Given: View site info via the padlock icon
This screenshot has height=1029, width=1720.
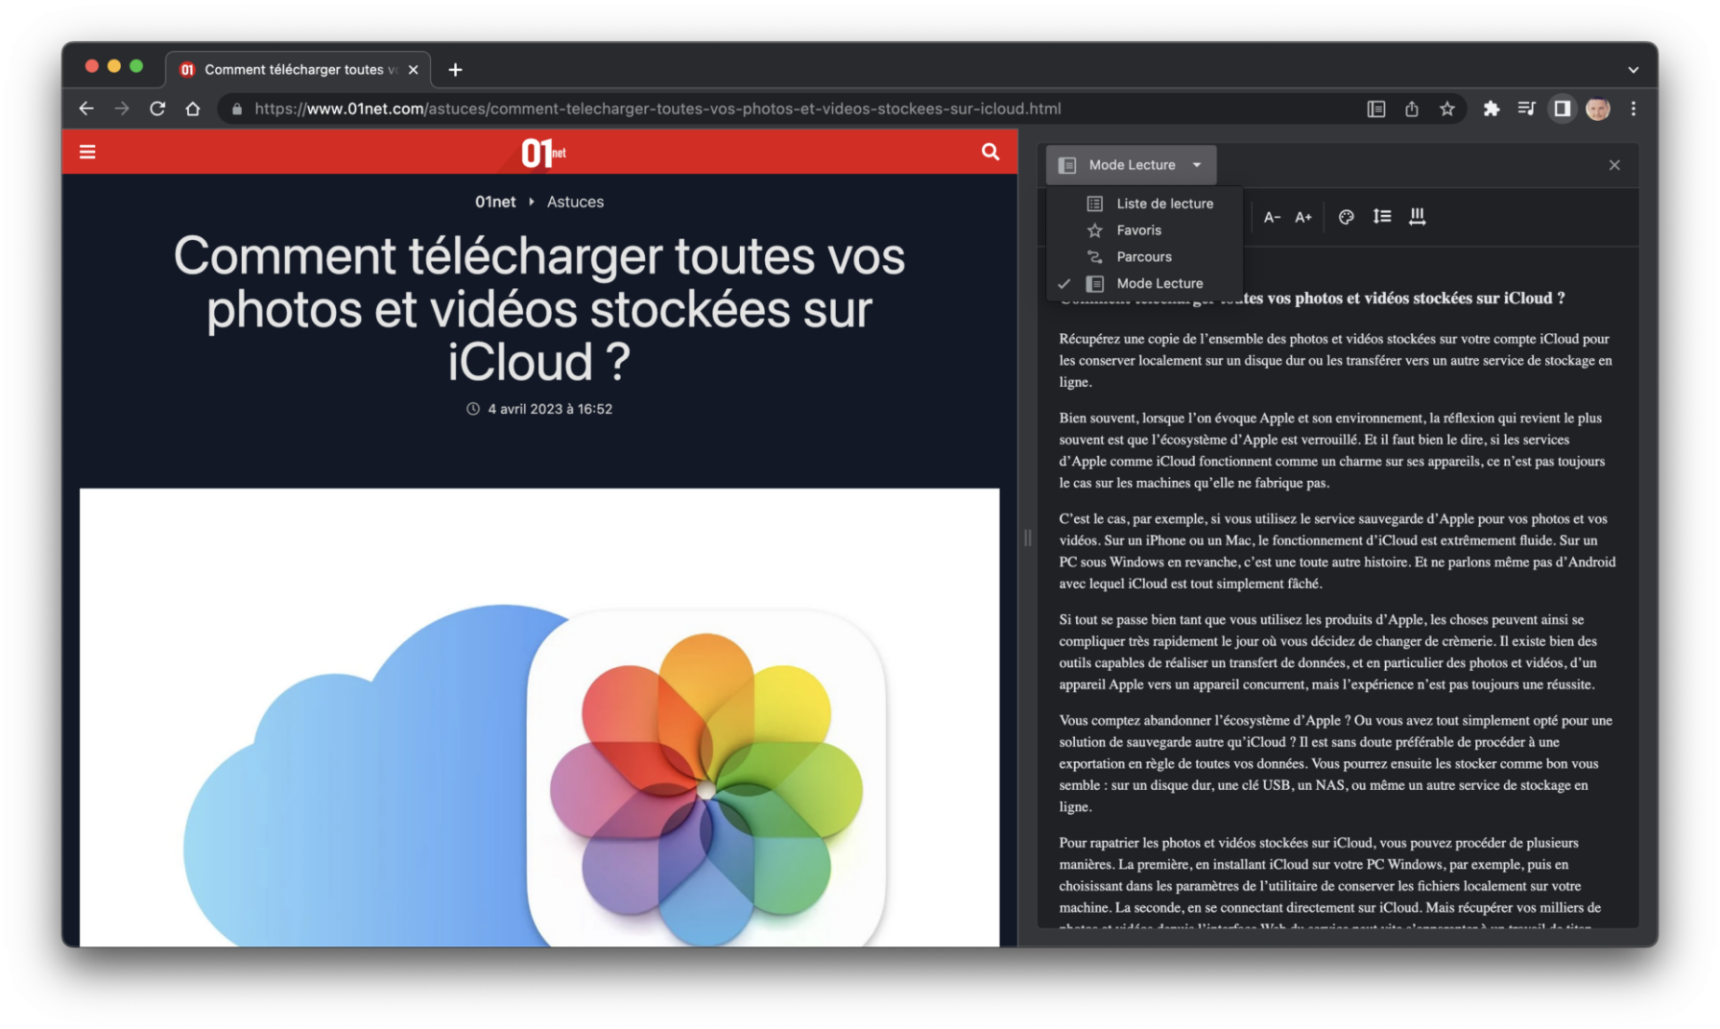Looking at the screenshot, I should pos(237,108).
